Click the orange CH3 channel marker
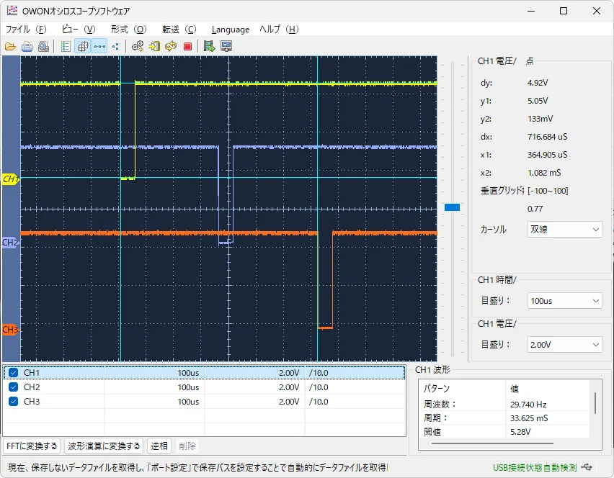 click(x=10, y=330)
